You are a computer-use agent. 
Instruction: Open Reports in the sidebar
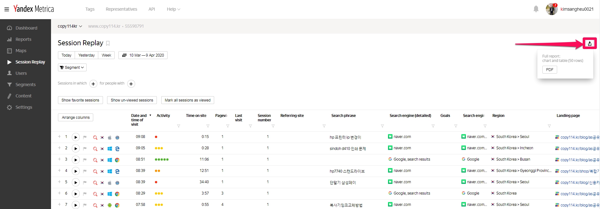23,39
